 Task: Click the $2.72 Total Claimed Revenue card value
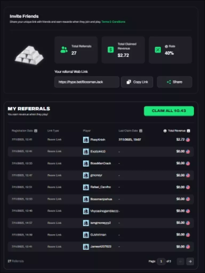click(x=123, y=55)
